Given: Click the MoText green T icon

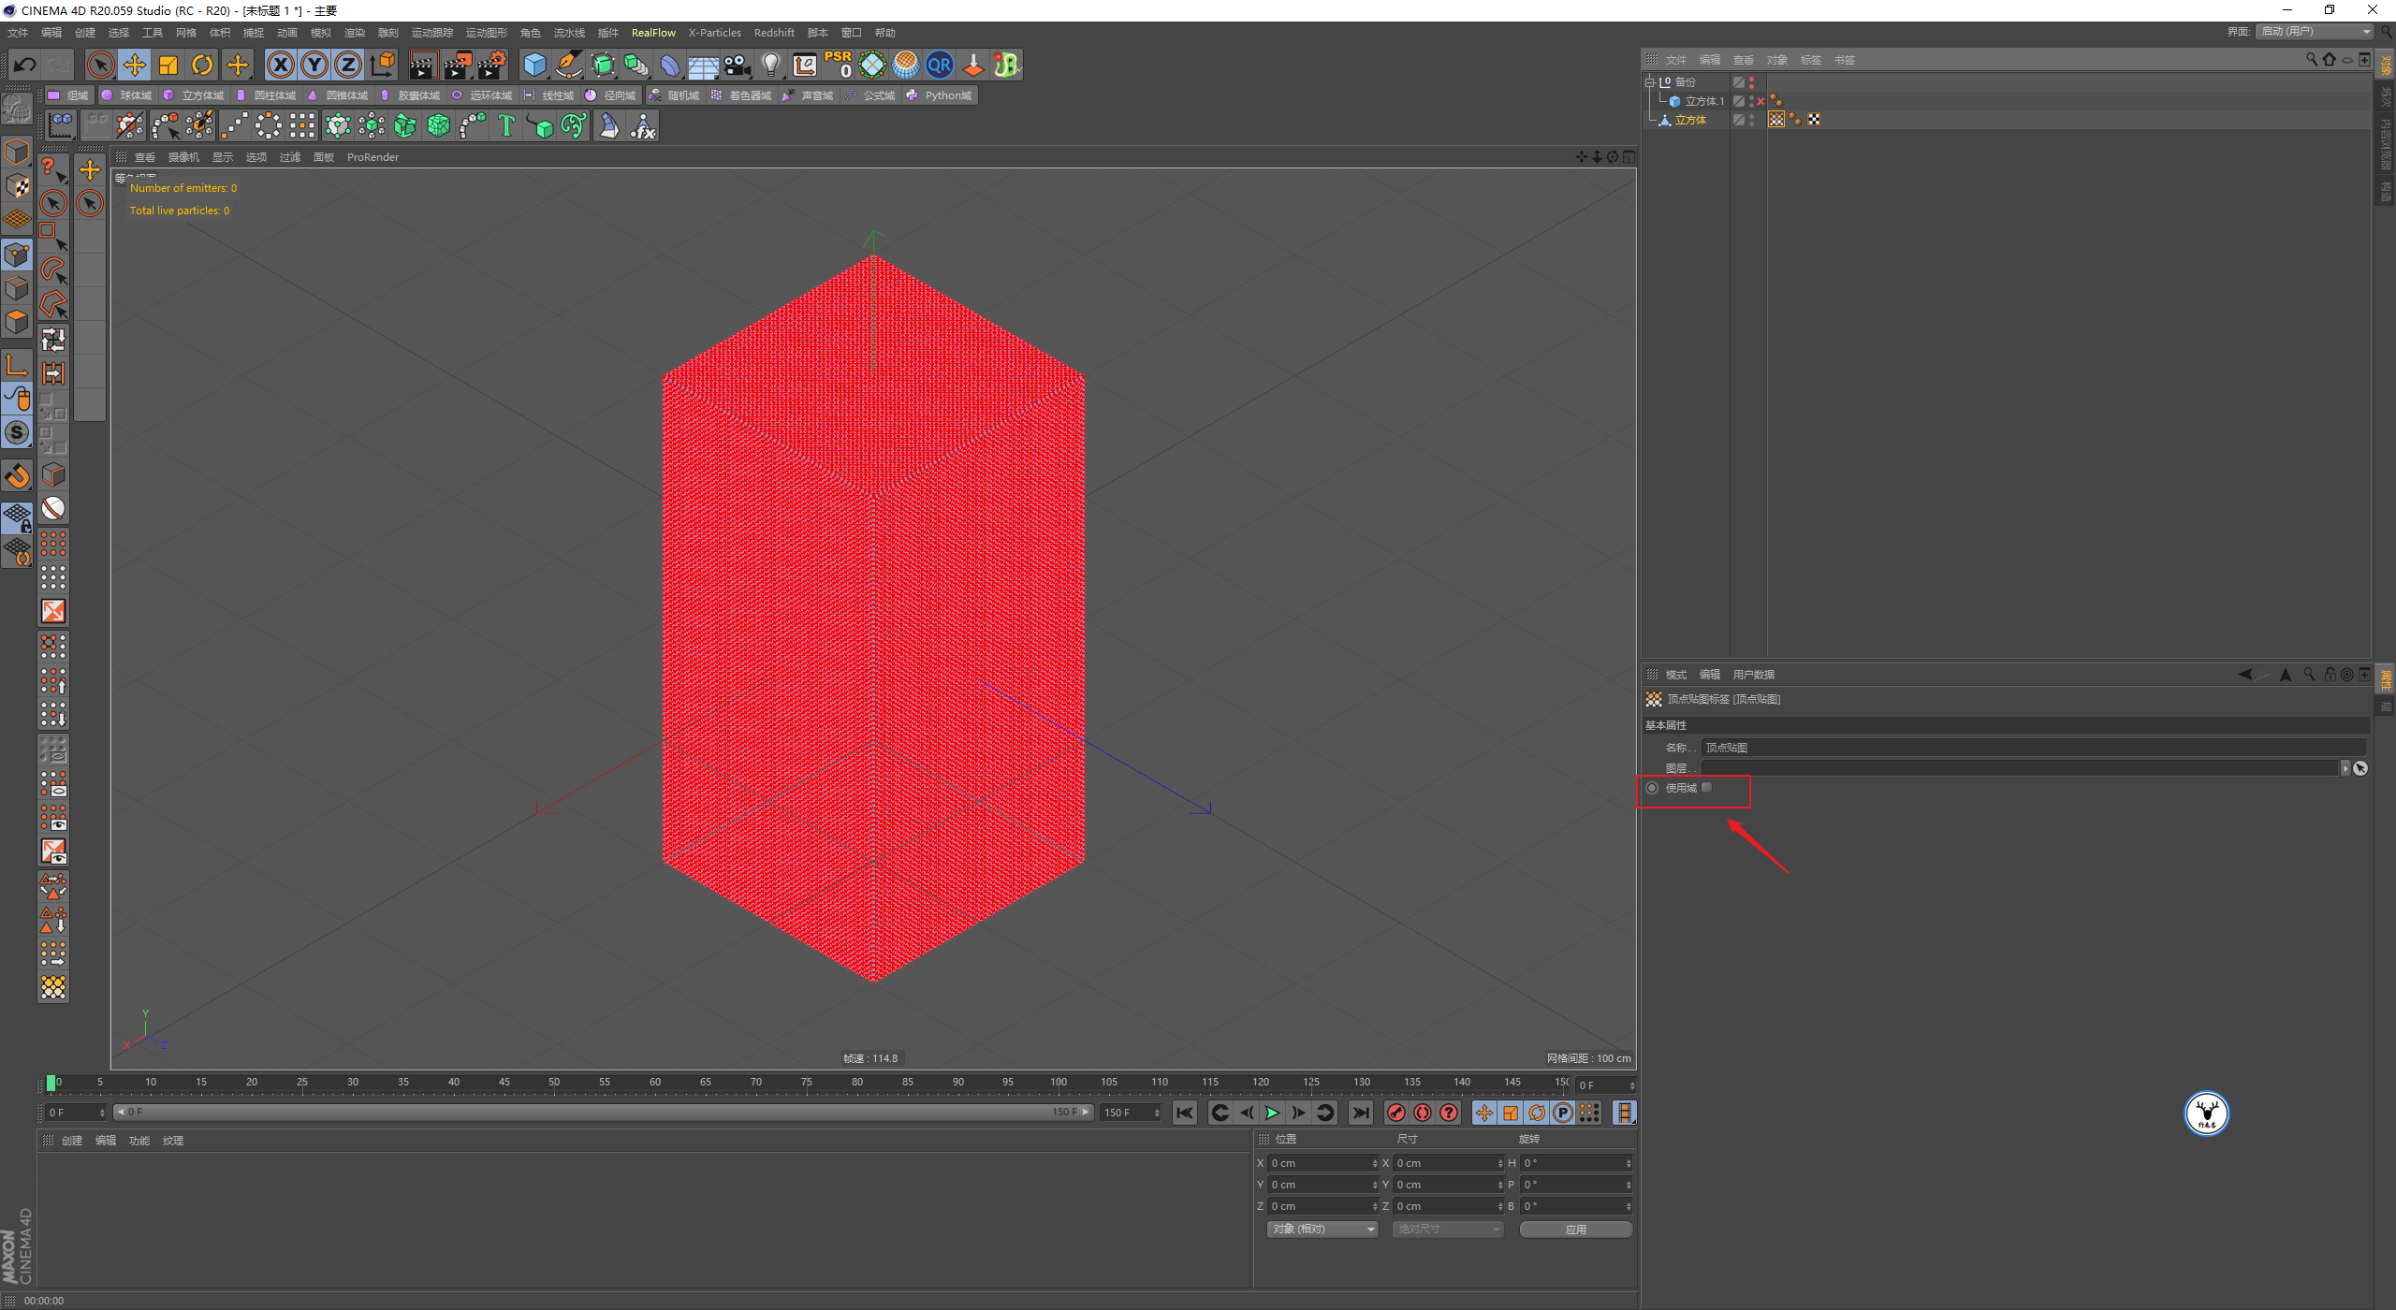Looking at the screenshot, I should 506,125.
